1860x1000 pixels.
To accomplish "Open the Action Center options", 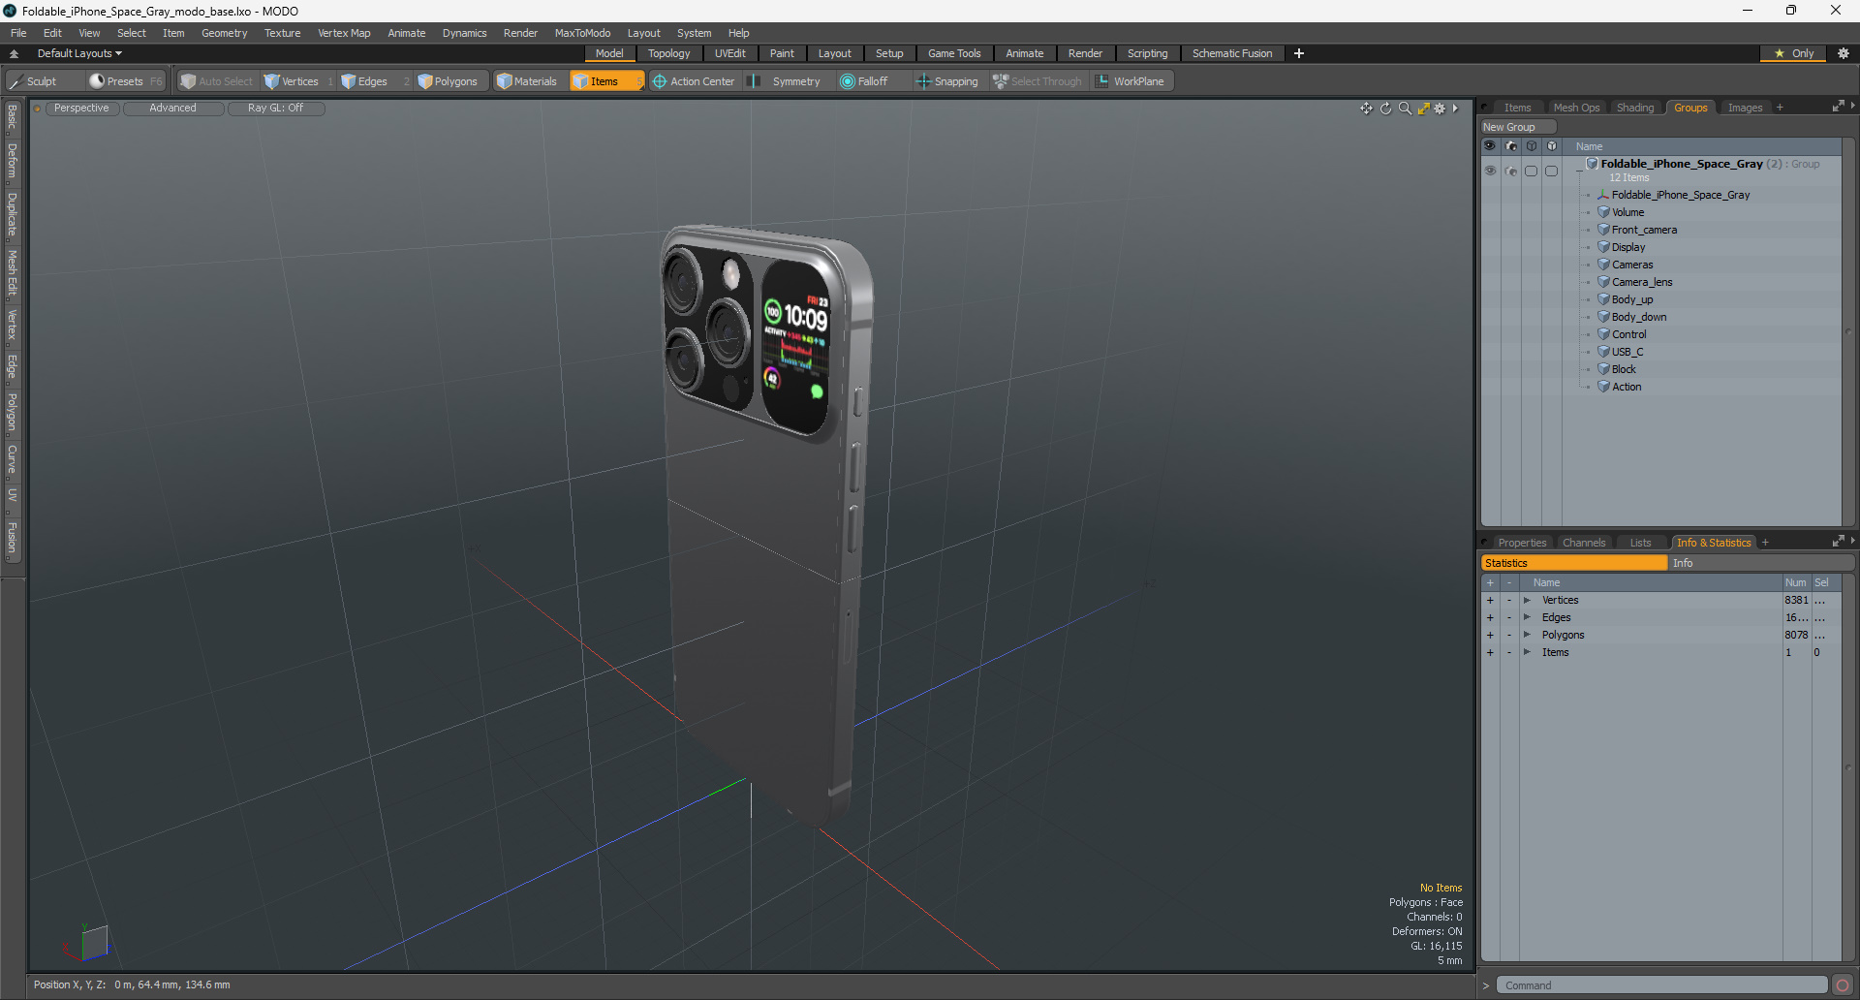I will [694, 81].
